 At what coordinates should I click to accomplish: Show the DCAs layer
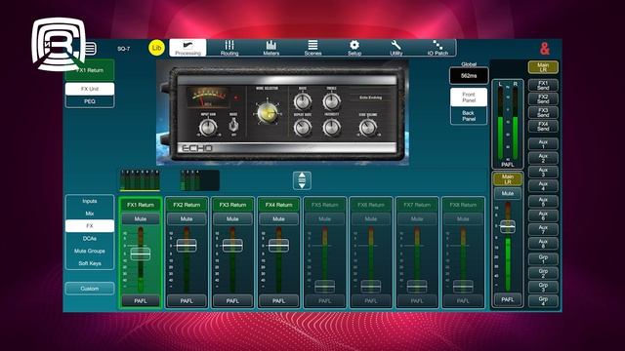point(90,238)
